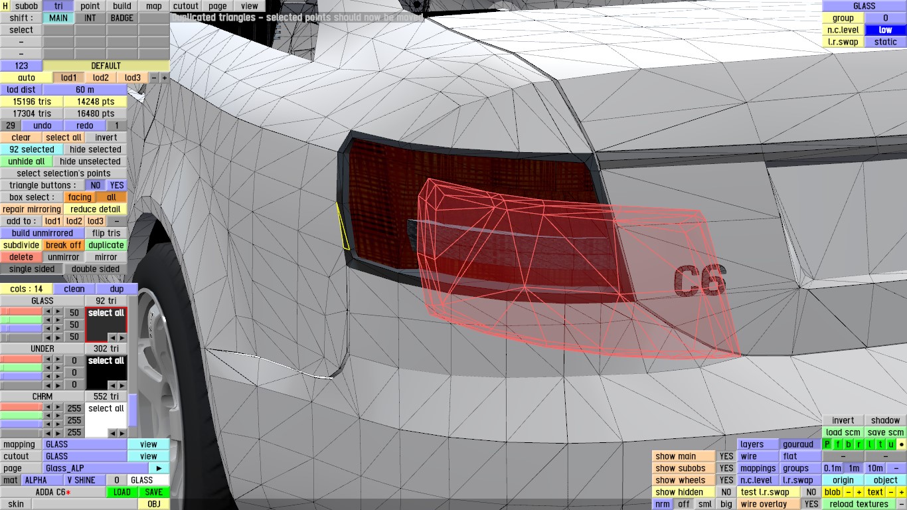Click right arrow inside the GLASS colour swatch

click(x=122, y=338)
